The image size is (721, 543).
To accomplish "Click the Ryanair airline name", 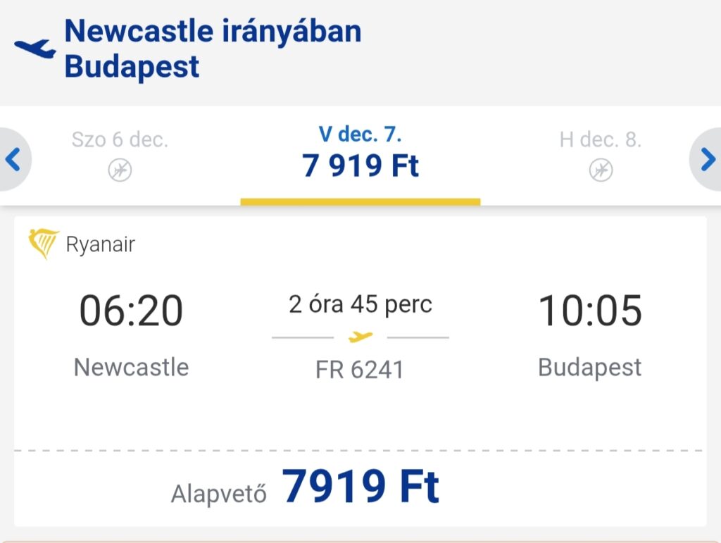I will pos(100,244).
